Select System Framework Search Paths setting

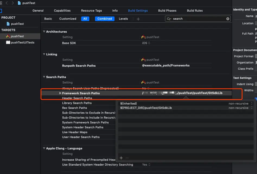pos(85,122)
